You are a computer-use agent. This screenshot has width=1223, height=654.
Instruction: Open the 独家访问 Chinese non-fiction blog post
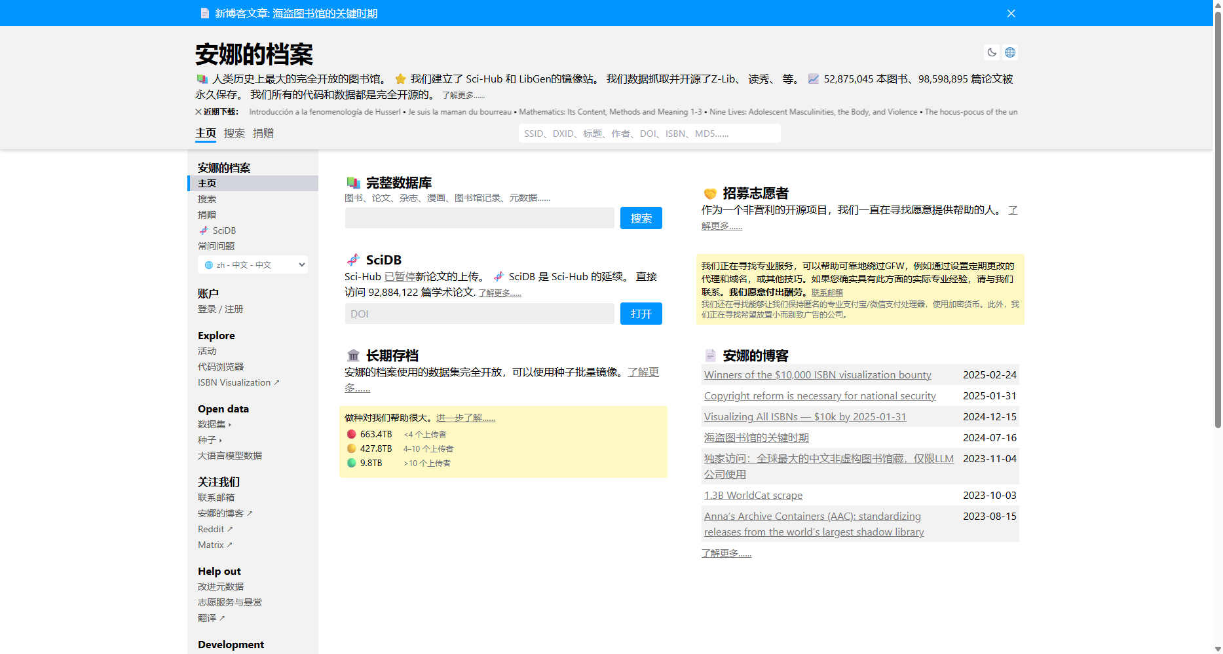click(x=829, y=466)
